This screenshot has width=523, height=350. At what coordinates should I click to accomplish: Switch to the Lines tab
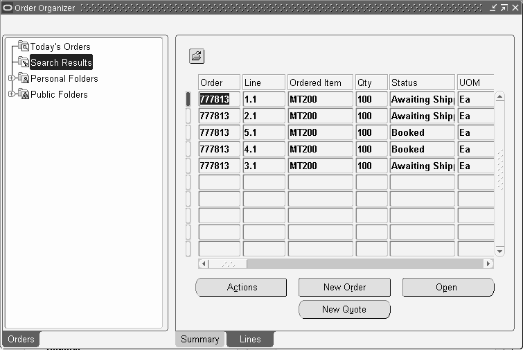(x=250, y=339)
